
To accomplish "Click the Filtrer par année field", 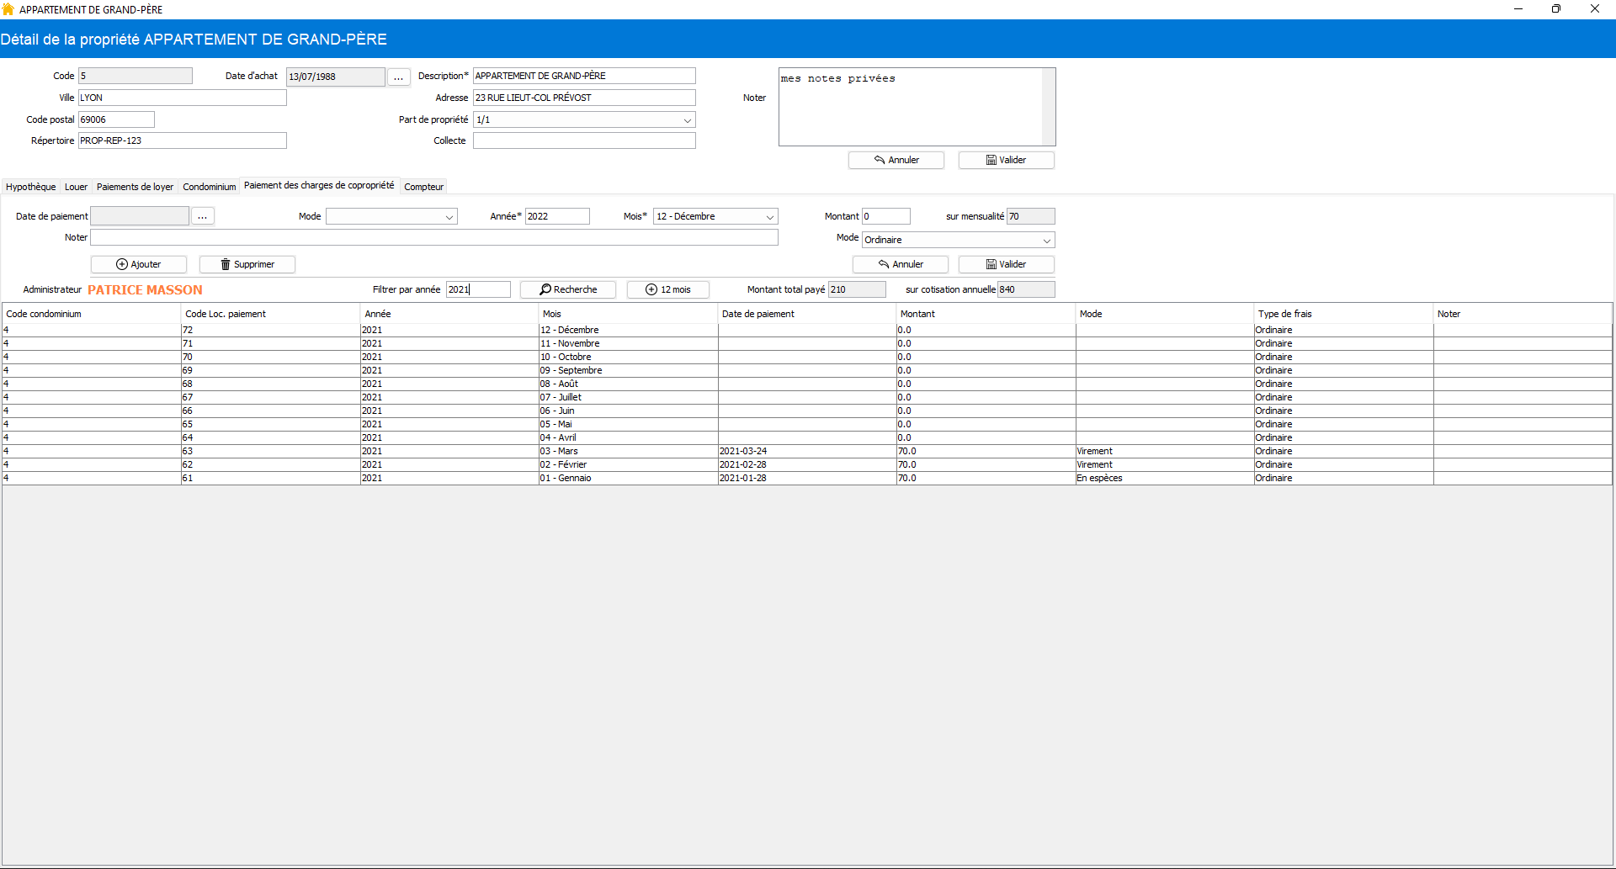I will point(478,289).
